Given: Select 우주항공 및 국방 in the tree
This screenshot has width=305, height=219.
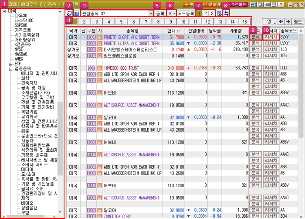Looking at the screenshot, I should click(37, 97).
